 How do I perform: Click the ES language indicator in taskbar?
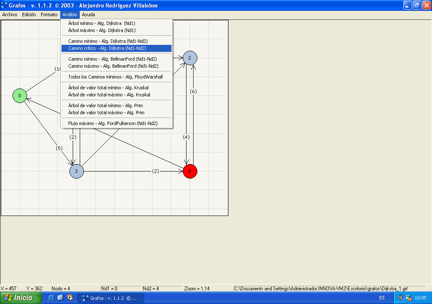pyautogui.click(x=381, y=298)
